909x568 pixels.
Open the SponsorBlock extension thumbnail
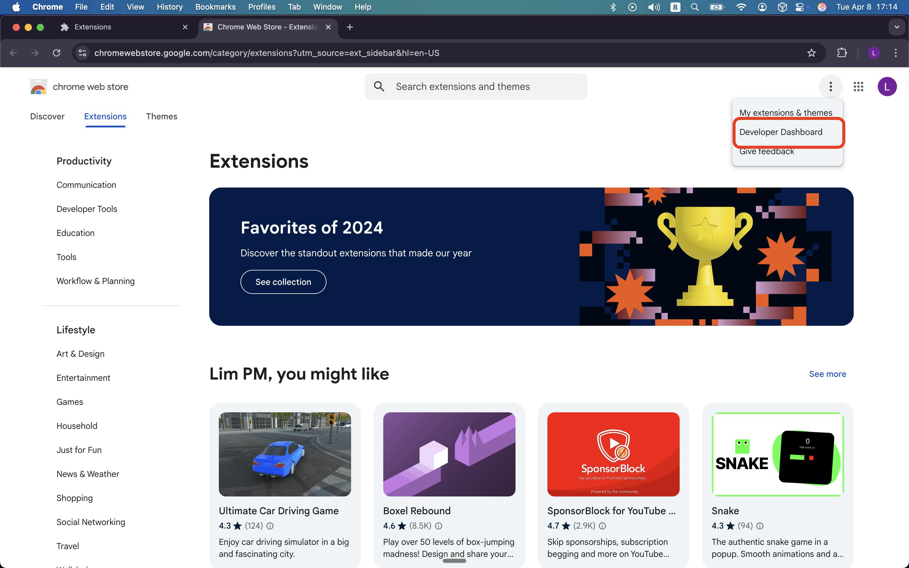[x=613, y=454]
